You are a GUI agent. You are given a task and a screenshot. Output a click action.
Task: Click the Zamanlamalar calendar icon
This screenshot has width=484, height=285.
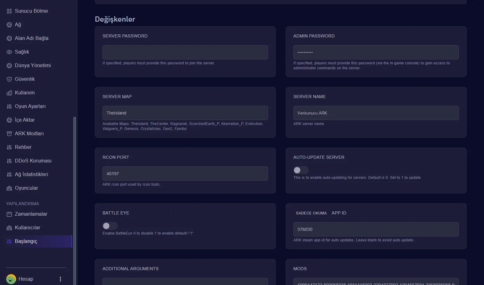pos(9,214)
